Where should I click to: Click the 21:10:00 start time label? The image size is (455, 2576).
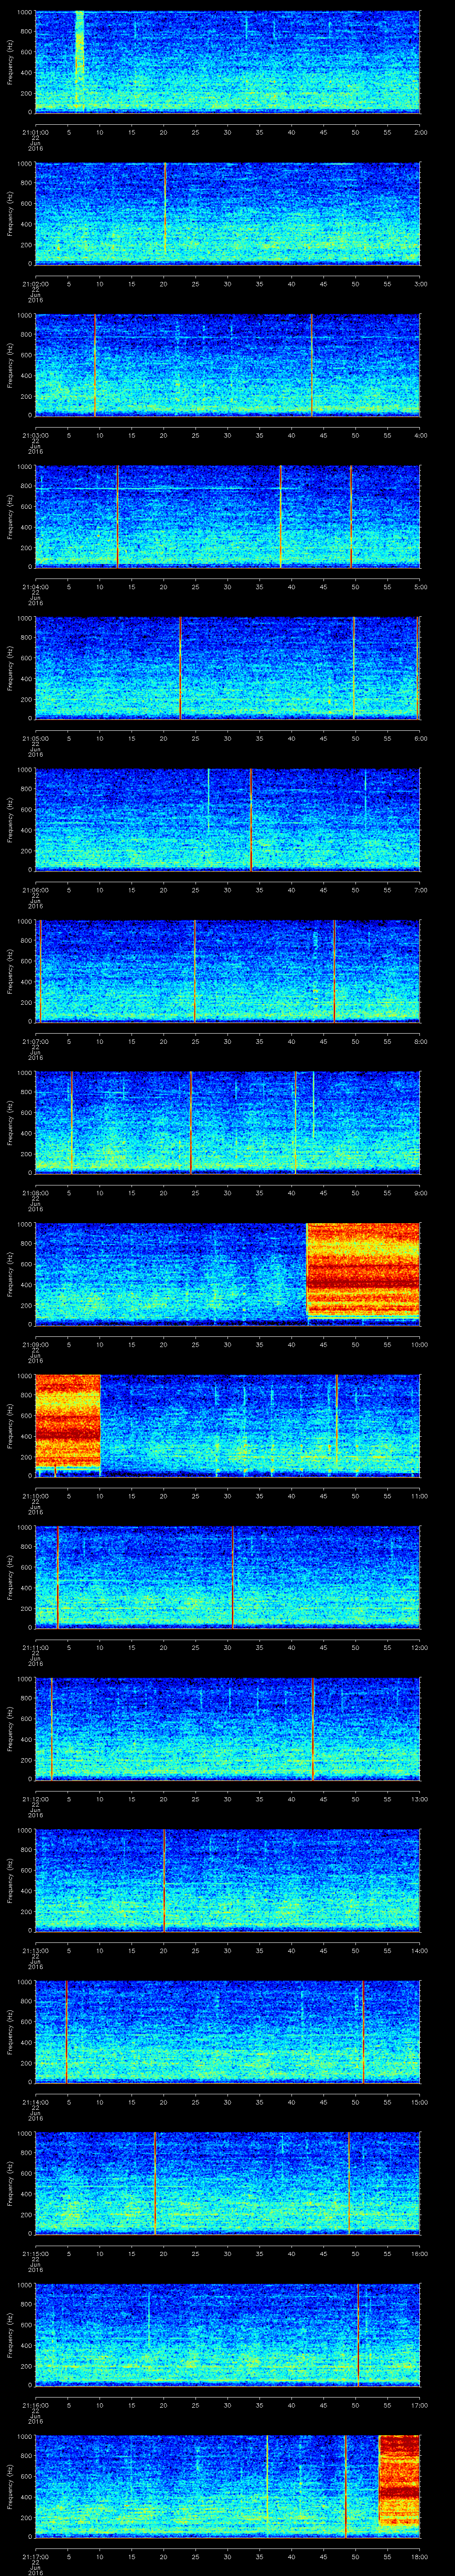pos(35,1496)
